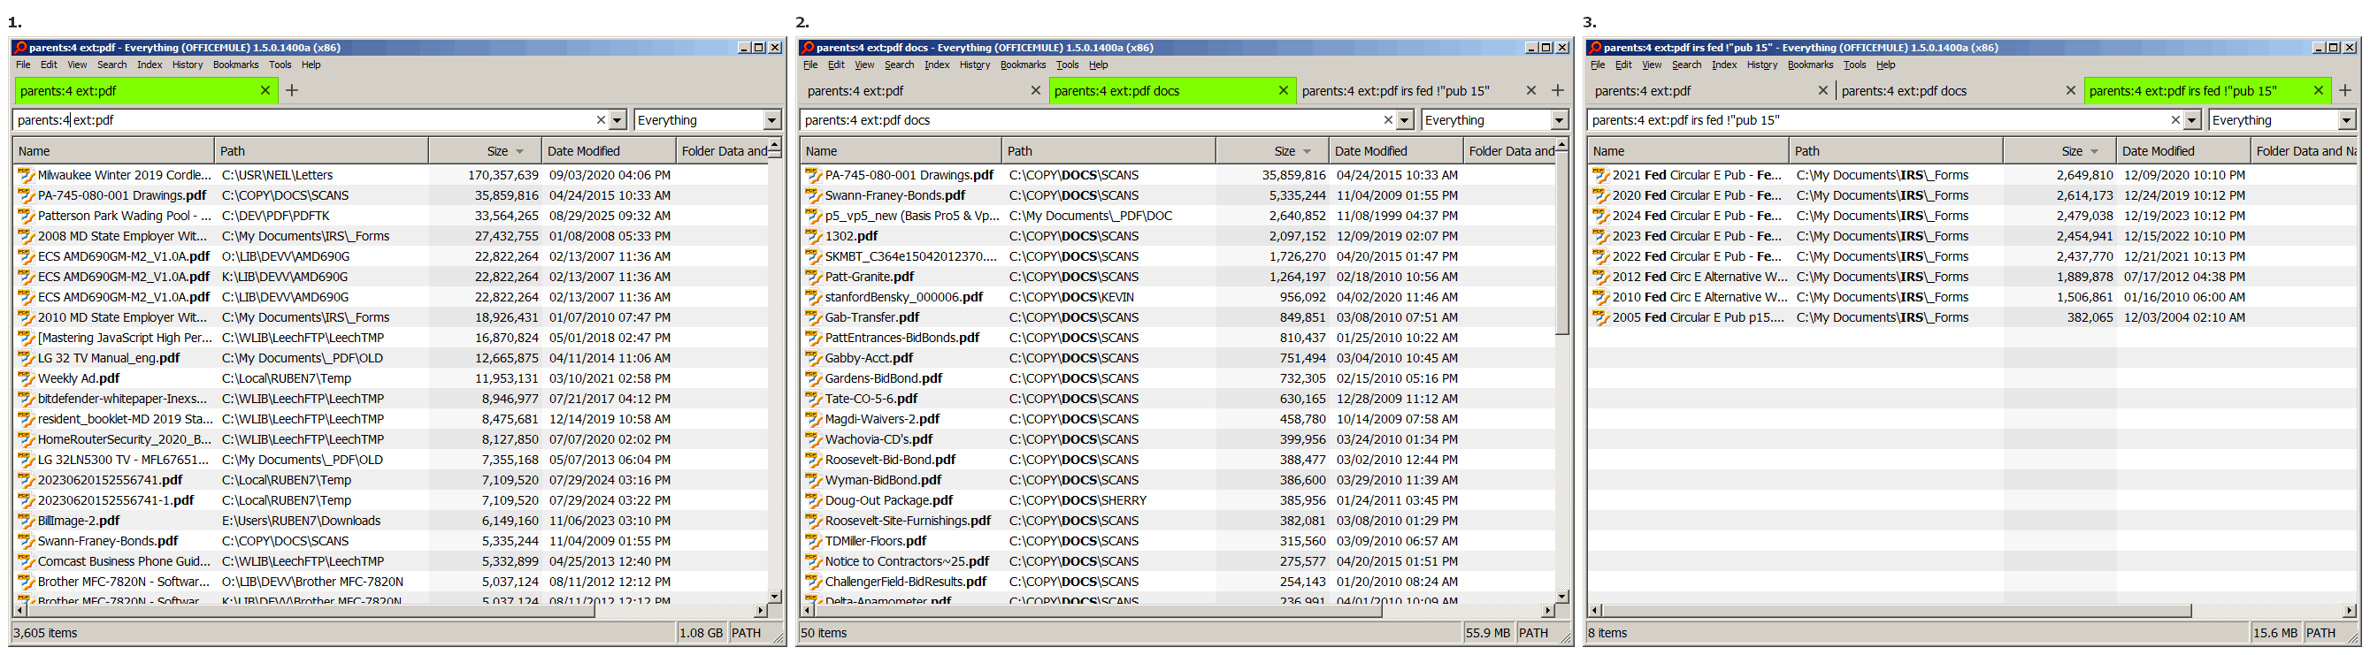Viewport: 2370px width, 655px height.
Task: Select PDF icon of Gabby-Acct.pdf
Action: coord(813,358)
